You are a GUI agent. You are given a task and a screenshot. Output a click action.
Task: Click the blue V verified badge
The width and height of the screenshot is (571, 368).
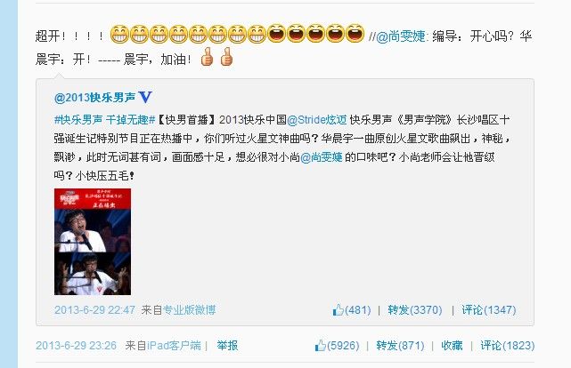click(x=145, y=97)
